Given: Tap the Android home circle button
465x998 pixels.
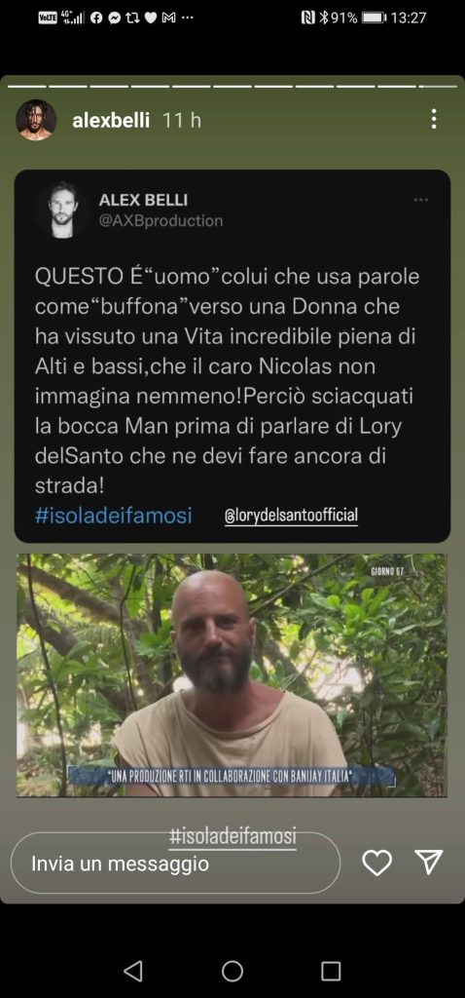Looking at the screenshot, I should pyautogui.click(x=232, y=971).
